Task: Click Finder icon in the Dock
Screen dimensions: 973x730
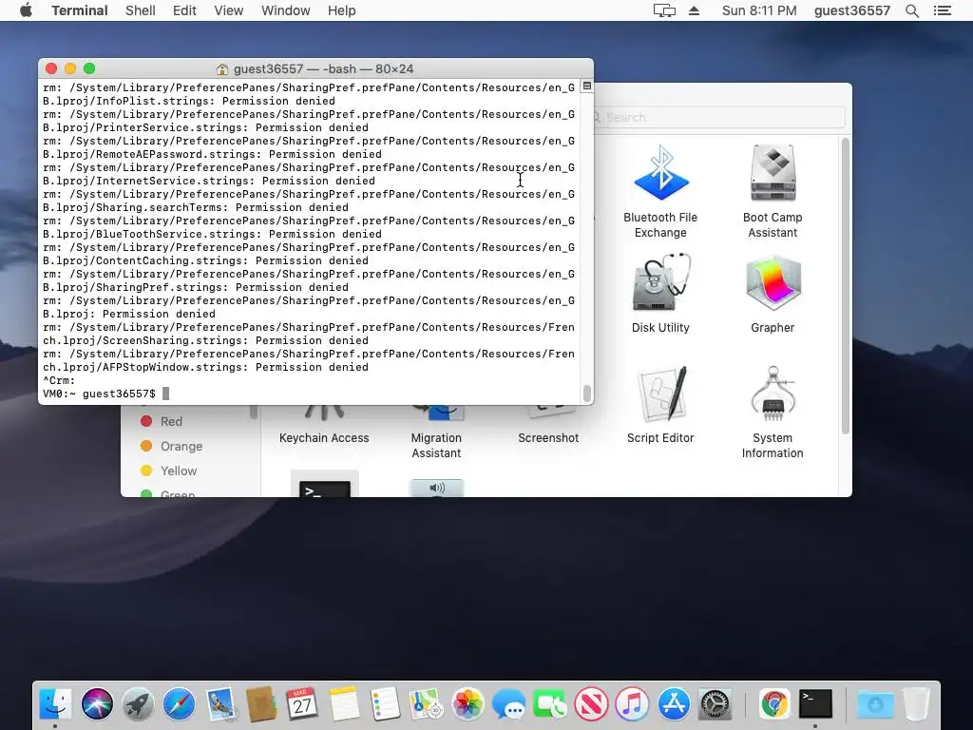Action: pyautogui.click(x=55, y=704)
